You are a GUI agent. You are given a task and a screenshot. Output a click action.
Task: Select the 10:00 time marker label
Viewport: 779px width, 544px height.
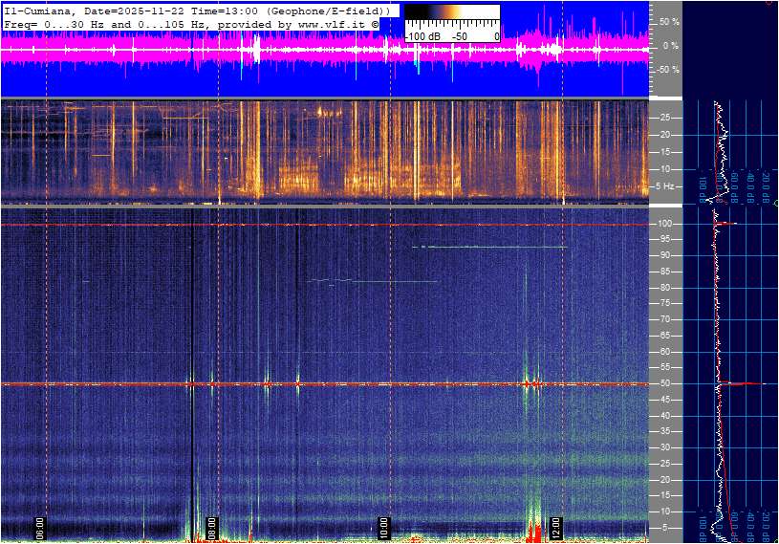(383, 527)
